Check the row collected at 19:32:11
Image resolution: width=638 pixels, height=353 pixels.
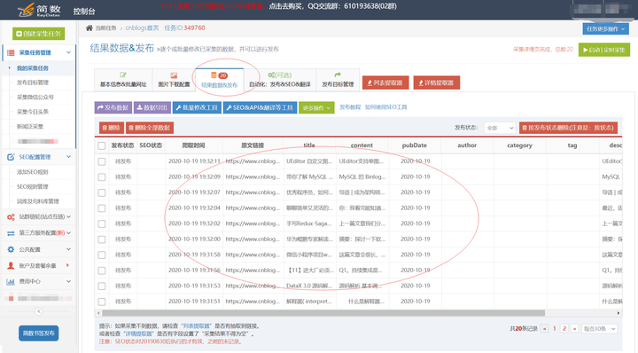coord(102,161)
